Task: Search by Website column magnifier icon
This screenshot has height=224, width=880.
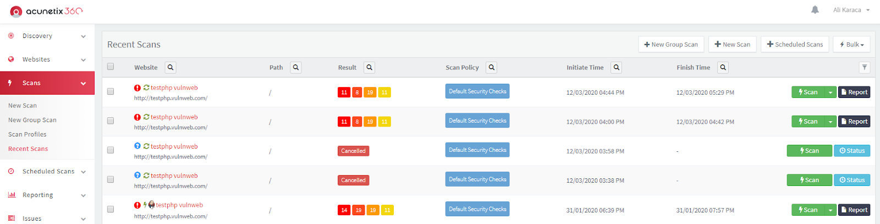Action: [170, 67]
